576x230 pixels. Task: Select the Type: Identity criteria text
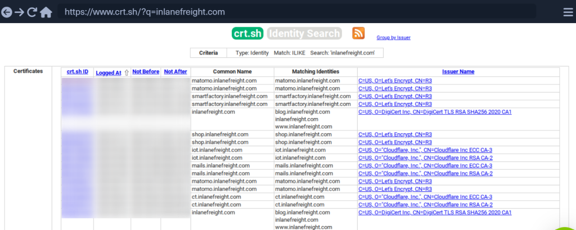tap(252, 53)
